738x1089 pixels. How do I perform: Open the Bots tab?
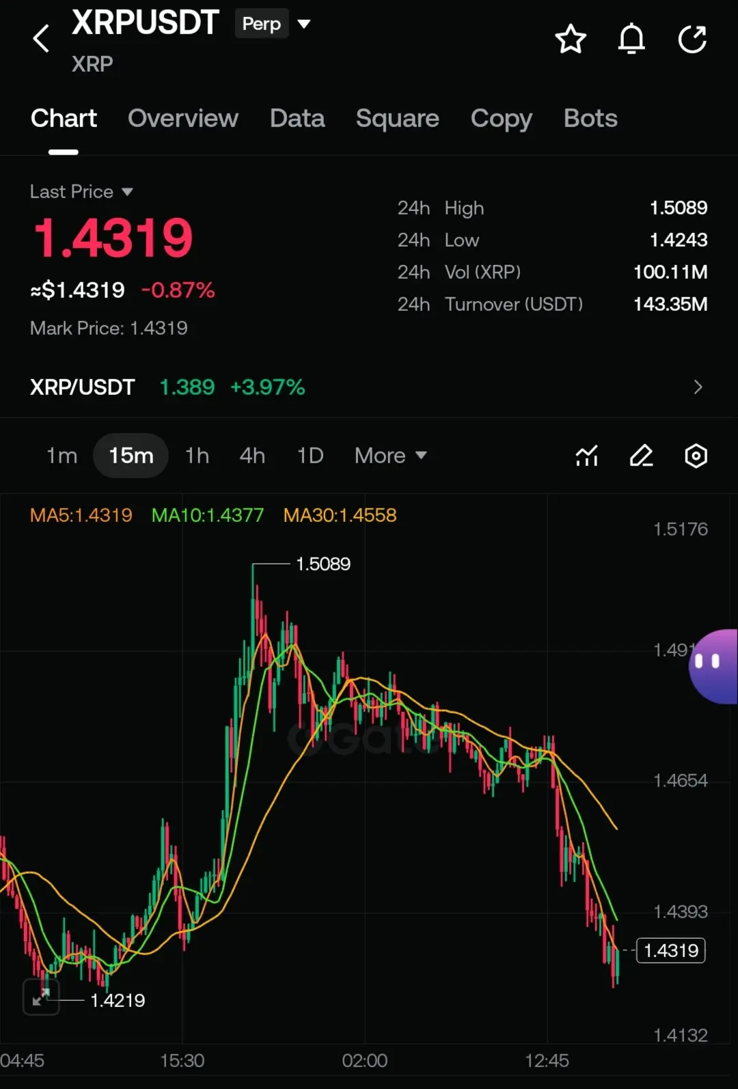pos(590,118)
